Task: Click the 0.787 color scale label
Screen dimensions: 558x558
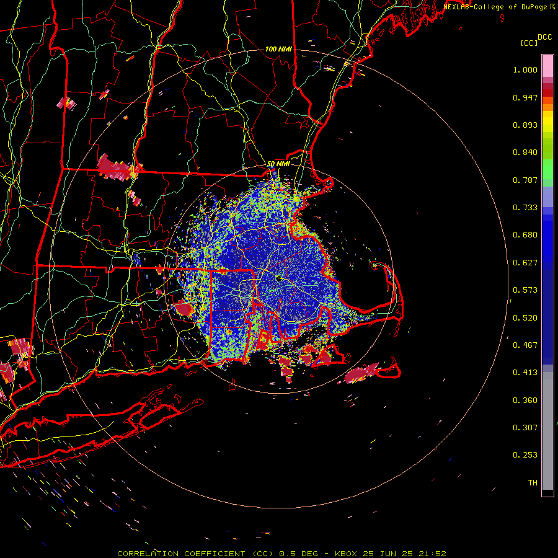Action: [x=525, y=180]
